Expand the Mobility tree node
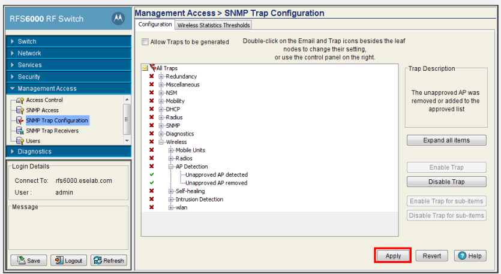The height and width of the screenshot is (274, 501). 161,101
